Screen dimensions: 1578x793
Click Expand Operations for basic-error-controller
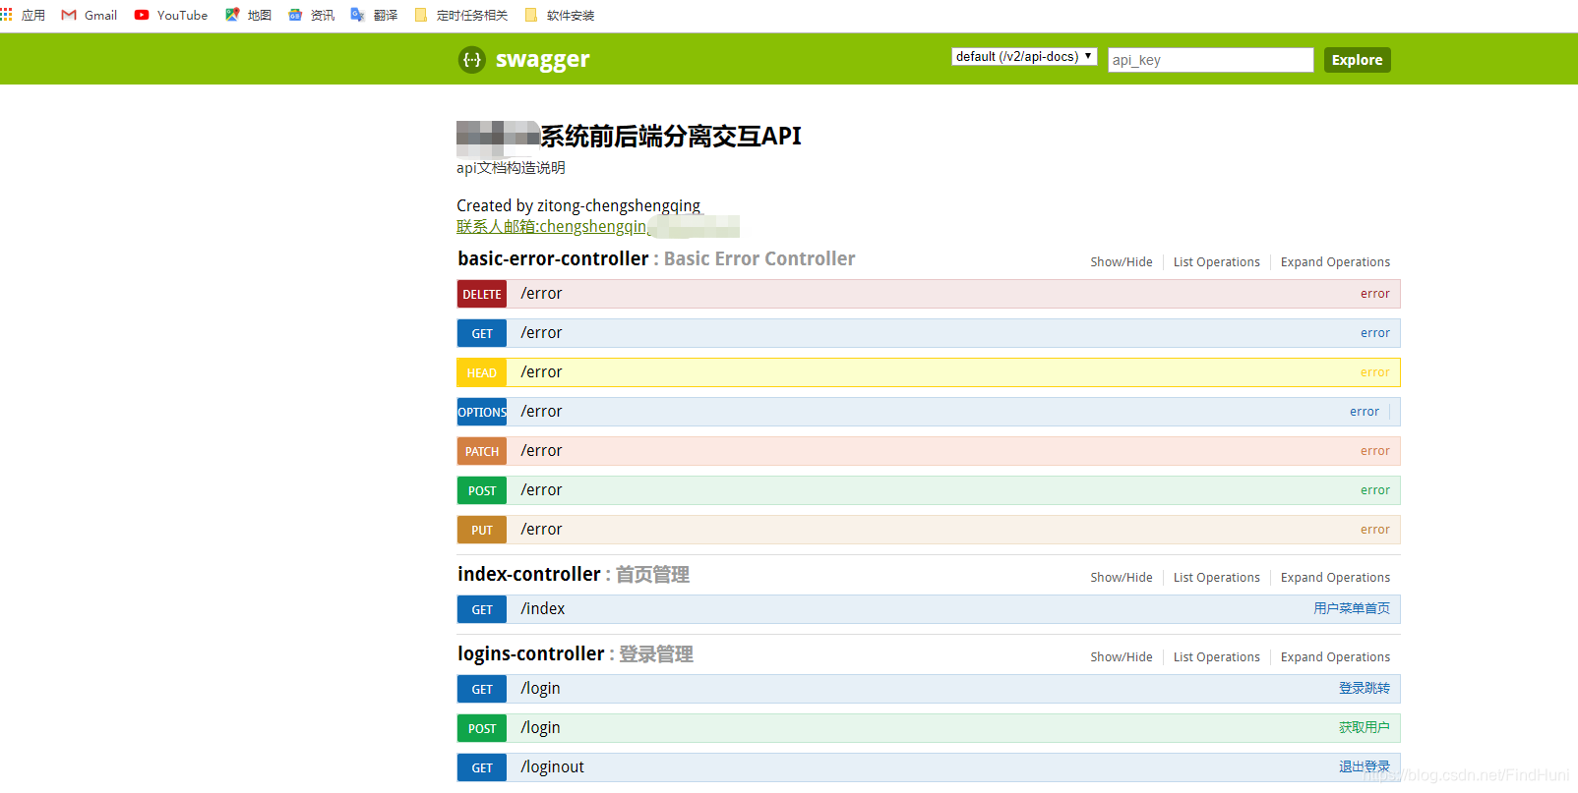[1335, 262]
